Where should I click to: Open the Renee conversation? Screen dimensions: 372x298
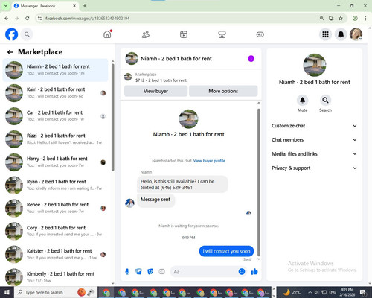(x=56, y=208)
